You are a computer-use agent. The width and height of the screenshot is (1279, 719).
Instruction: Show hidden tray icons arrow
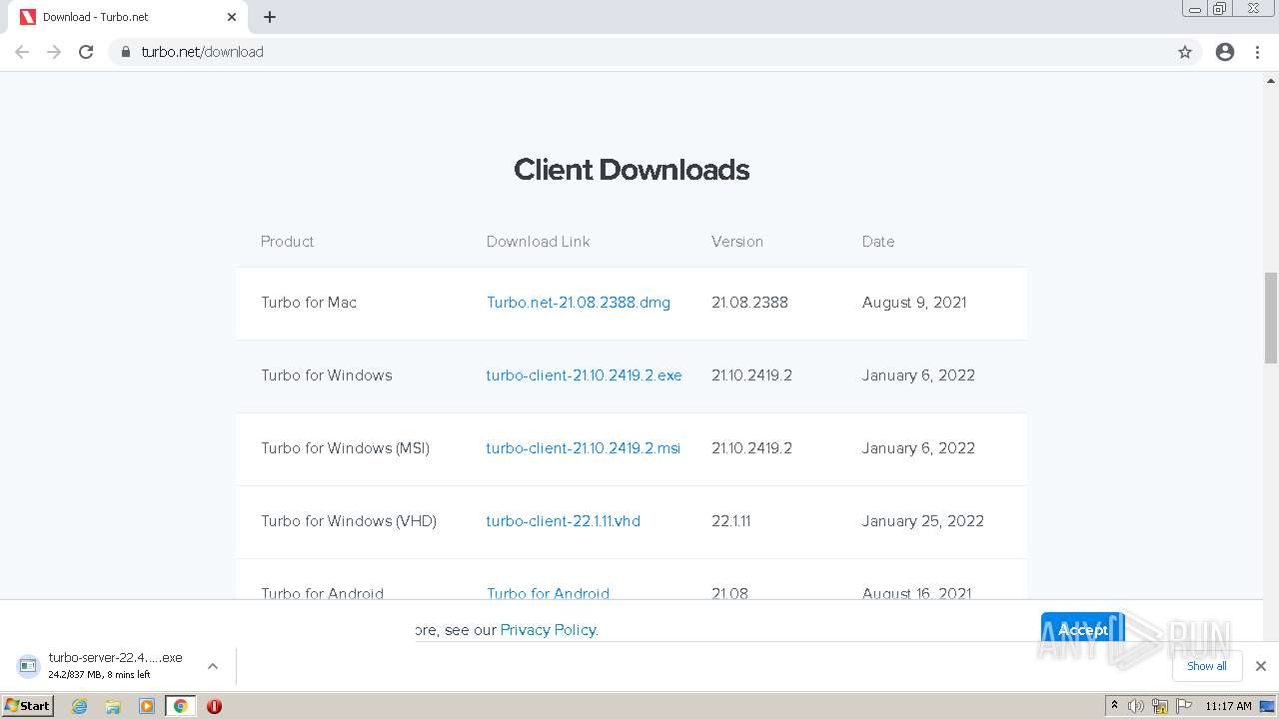(1114, 706)
